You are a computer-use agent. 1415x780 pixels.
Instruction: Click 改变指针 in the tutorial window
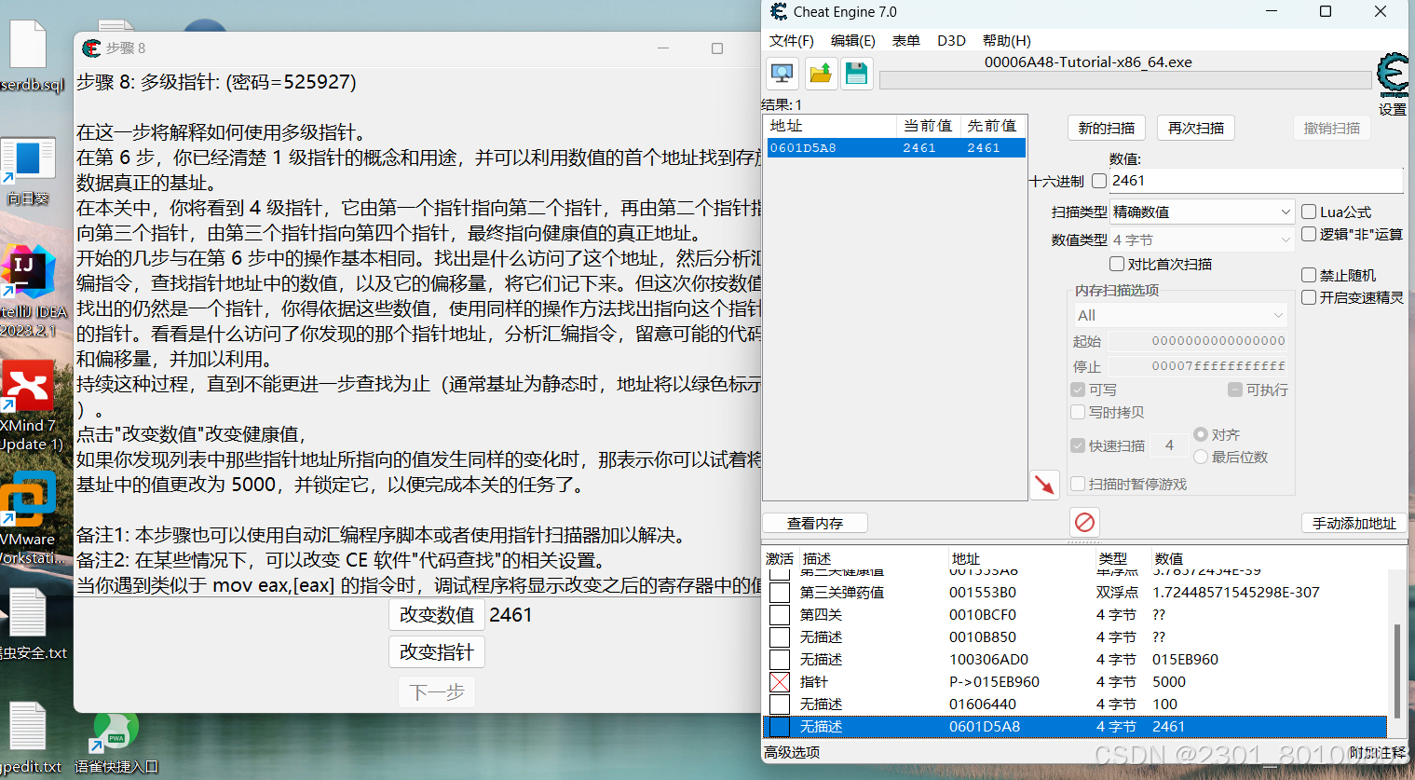437,652
